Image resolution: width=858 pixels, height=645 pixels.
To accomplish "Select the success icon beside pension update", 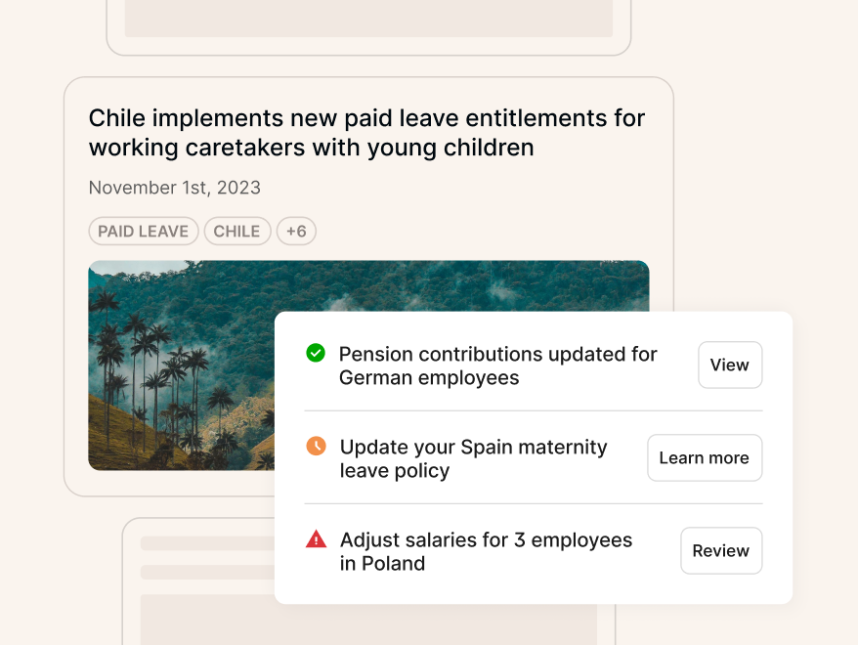I will [x=315, y=353].
